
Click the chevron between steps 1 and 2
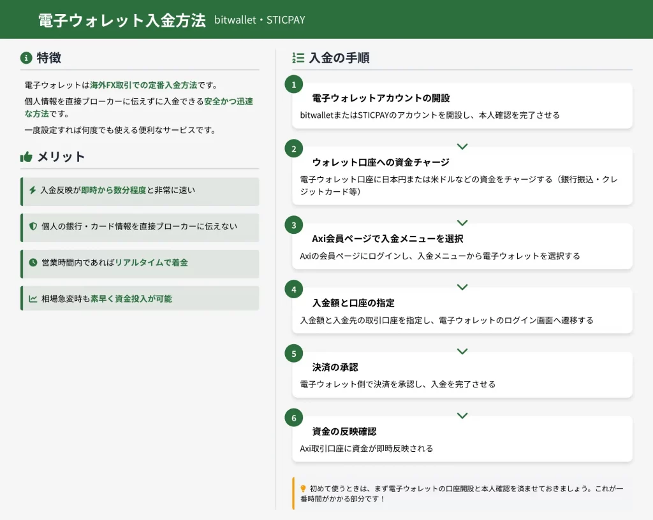click(462, 147)
